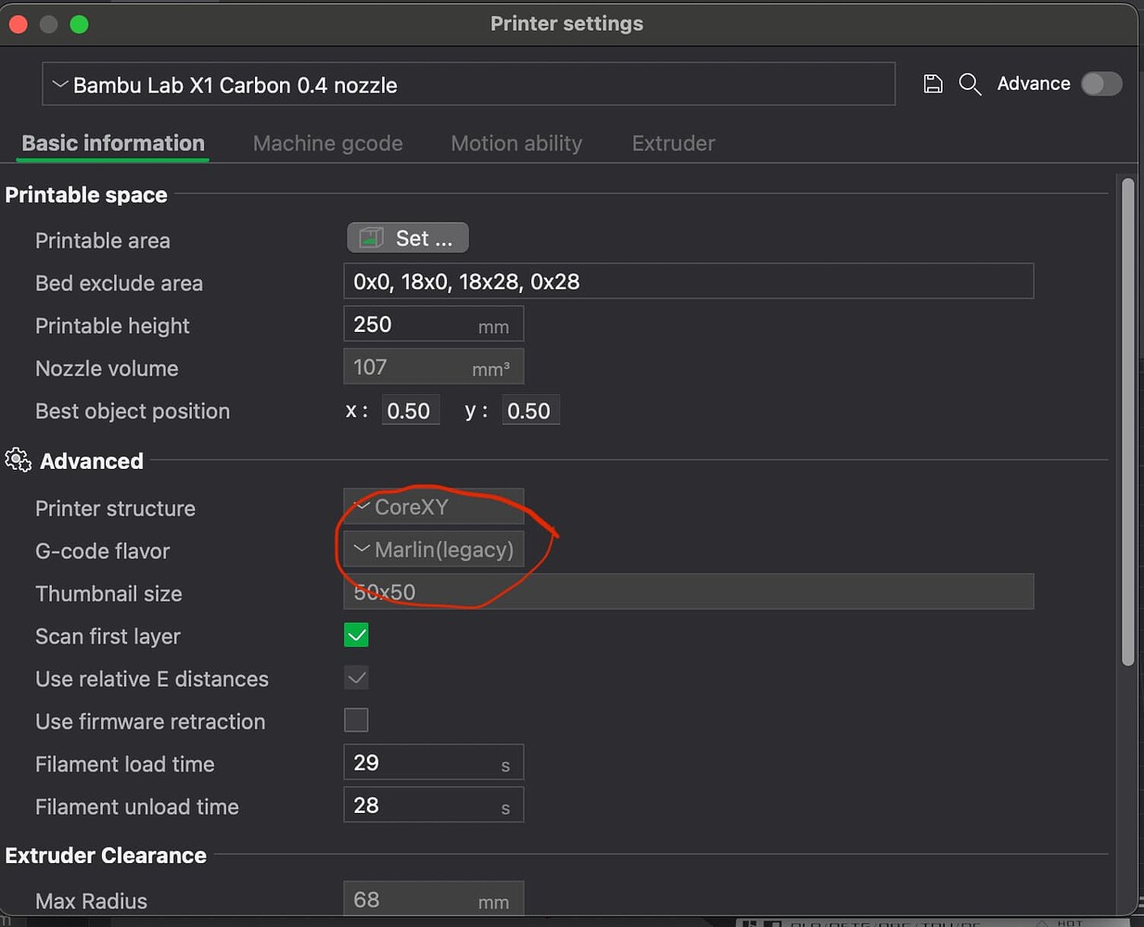Open the printer preset dropdown
This screenshot has width=1144, height=927.
[x=468, y=84]
